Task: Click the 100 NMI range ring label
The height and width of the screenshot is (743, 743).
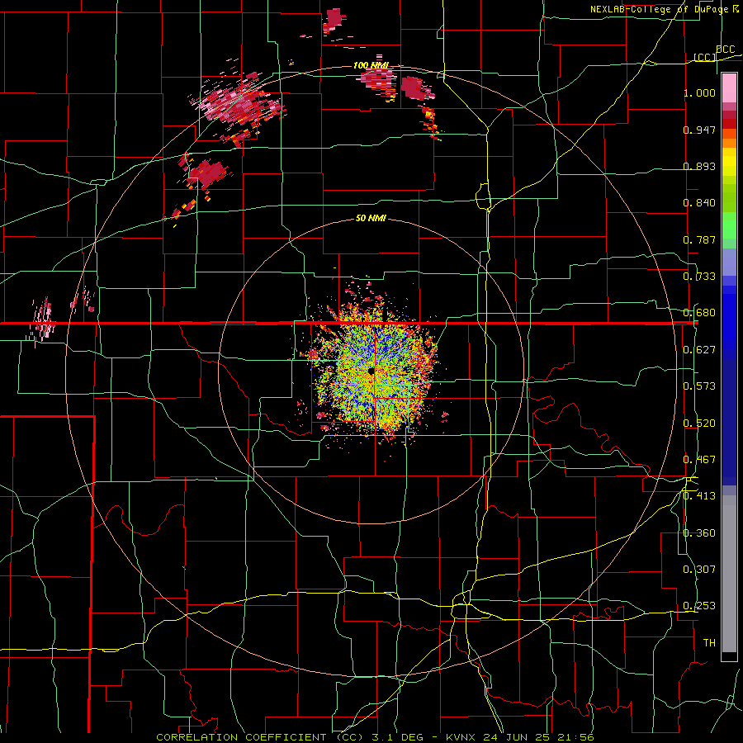Action: click(x=371, y=65)
